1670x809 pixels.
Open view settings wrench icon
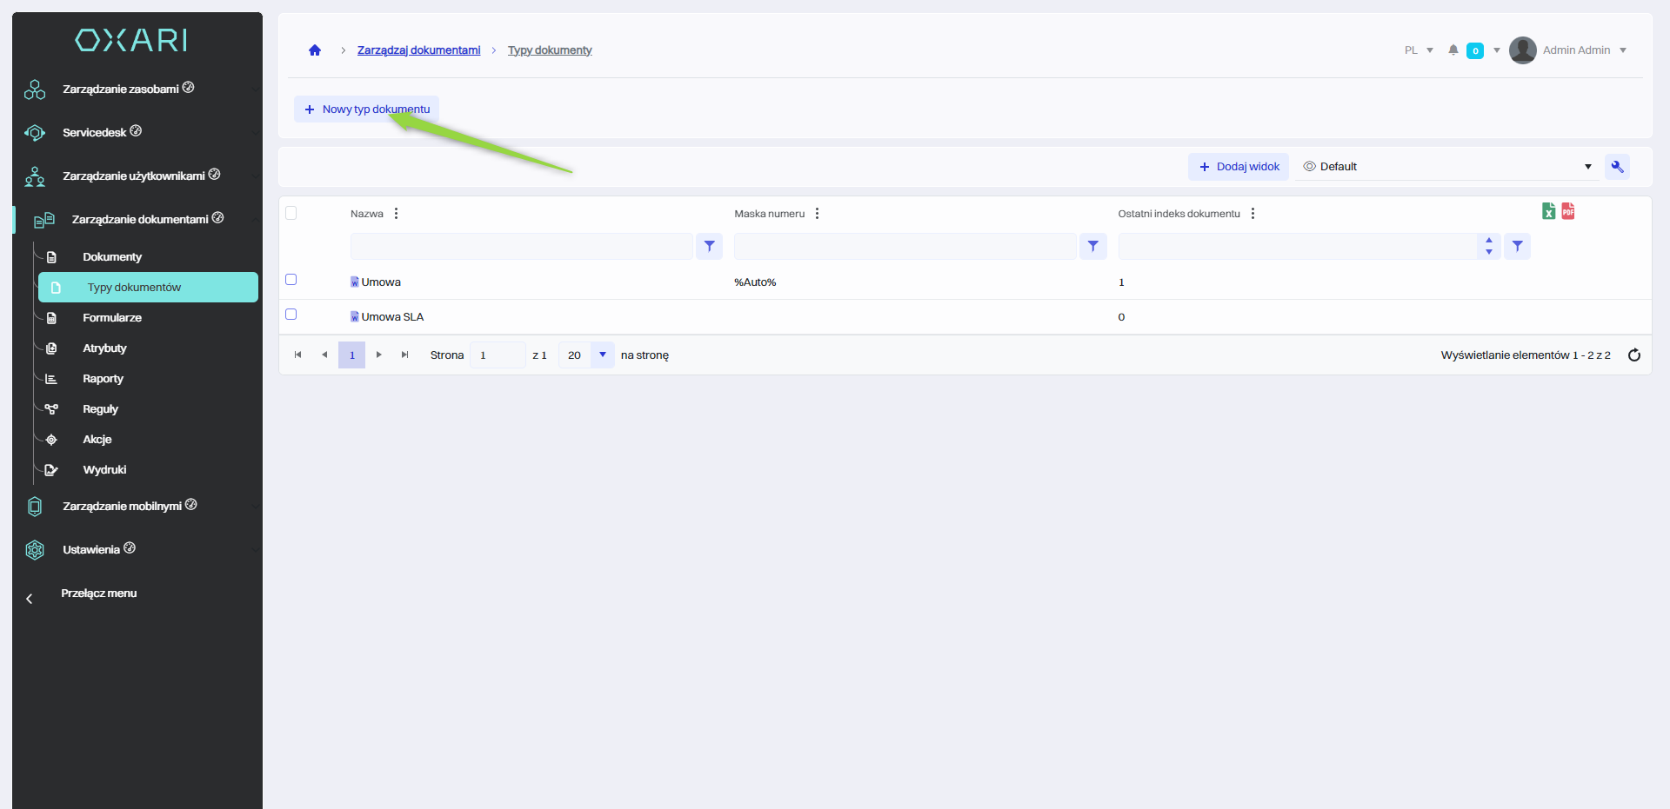[x=1617, y=167]
